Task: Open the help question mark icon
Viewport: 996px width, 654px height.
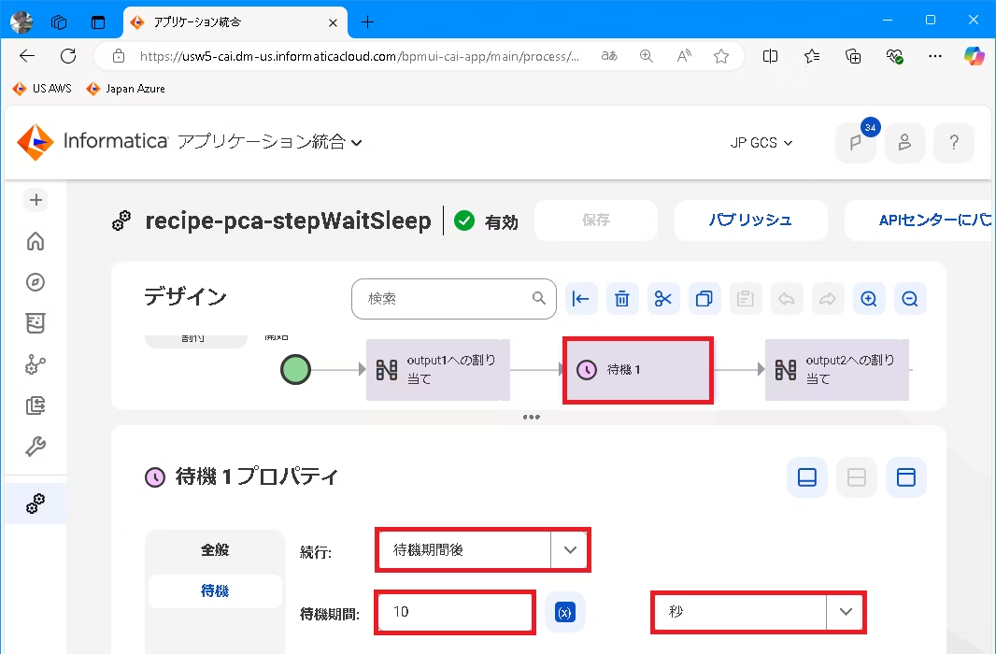Action: point(953,142)
